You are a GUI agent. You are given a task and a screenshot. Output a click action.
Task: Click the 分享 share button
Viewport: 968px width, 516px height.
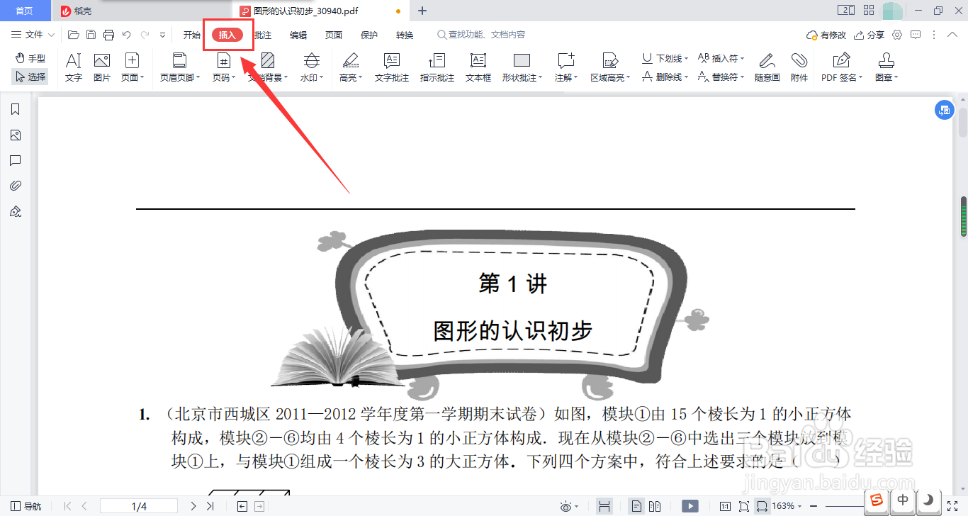pos(869,35)
